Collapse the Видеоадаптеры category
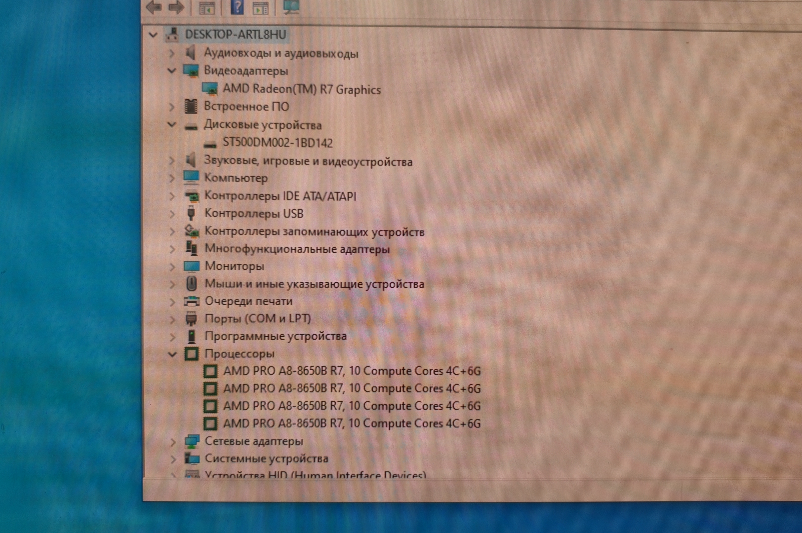 pos(171,71)
